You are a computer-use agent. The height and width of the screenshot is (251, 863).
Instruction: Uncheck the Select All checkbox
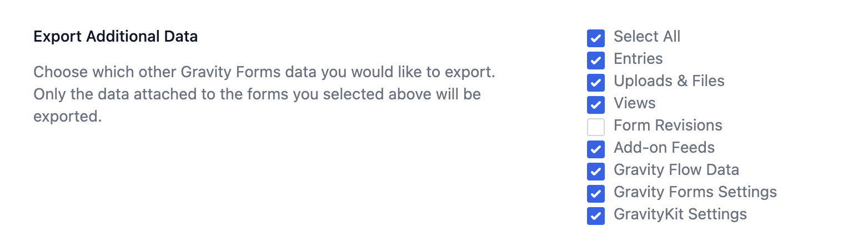pyautogui.click(x=595, y=38)
